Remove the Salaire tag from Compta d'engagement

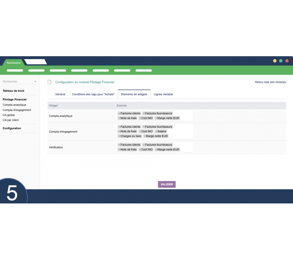click(156, 132)
